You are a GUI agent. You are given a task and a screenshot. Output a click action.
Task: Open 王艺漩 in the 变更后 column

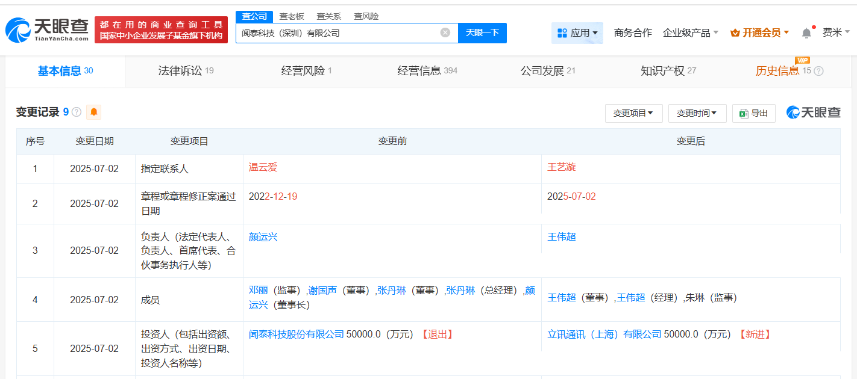pyautogui.click(x=562, y=167)
